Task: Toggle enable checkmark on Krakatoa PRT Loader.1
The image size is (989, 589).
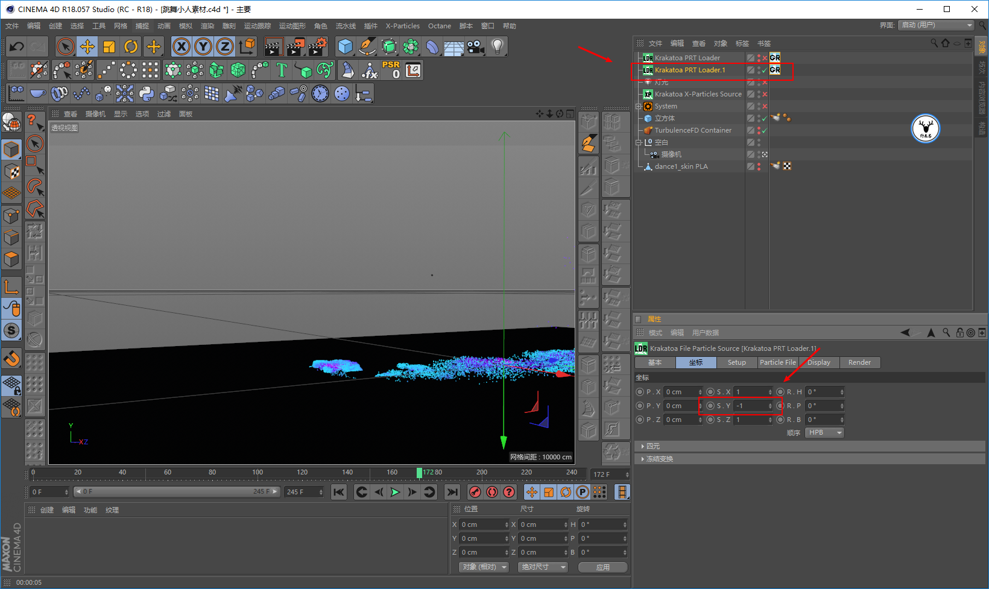Action: [765, 70]
